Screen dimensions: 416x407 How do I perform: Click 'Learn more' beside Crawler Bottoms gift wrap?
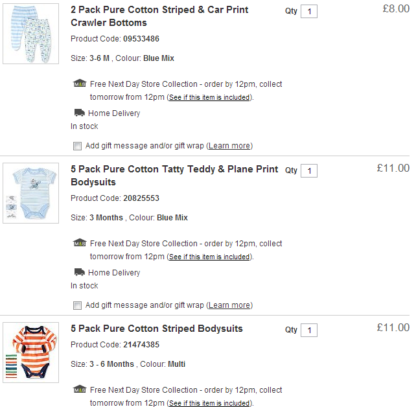point(229,146)
